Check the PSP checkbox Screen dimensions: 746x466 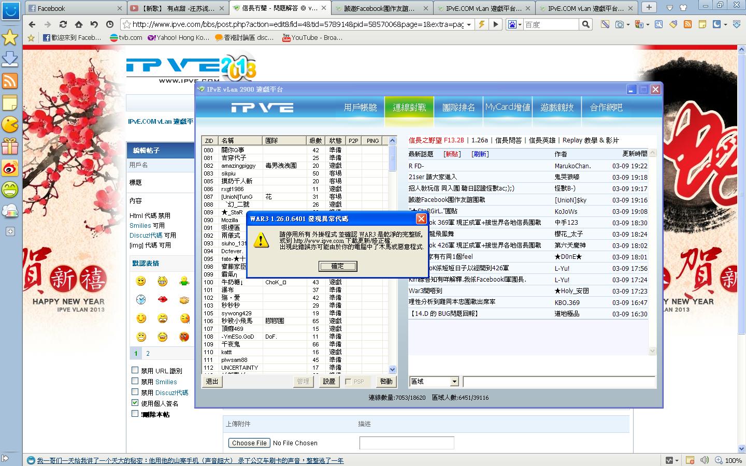tap(348, 382)
